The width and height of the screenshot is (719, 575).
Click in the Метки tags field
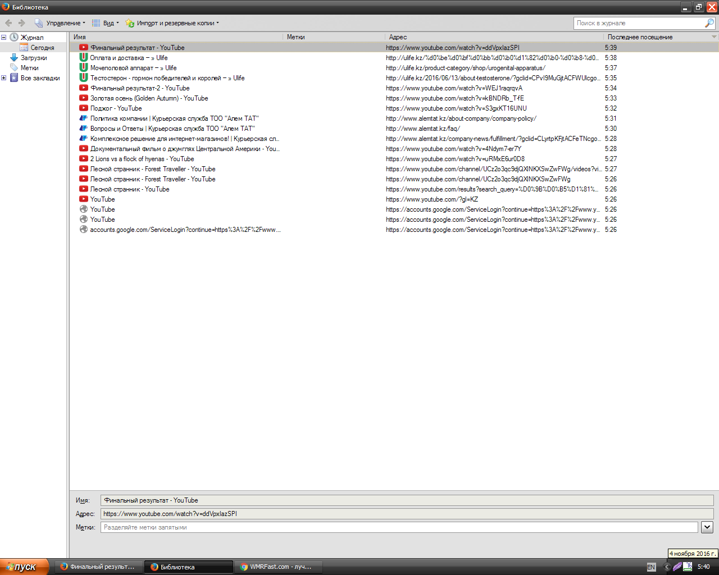click(399, 527)
